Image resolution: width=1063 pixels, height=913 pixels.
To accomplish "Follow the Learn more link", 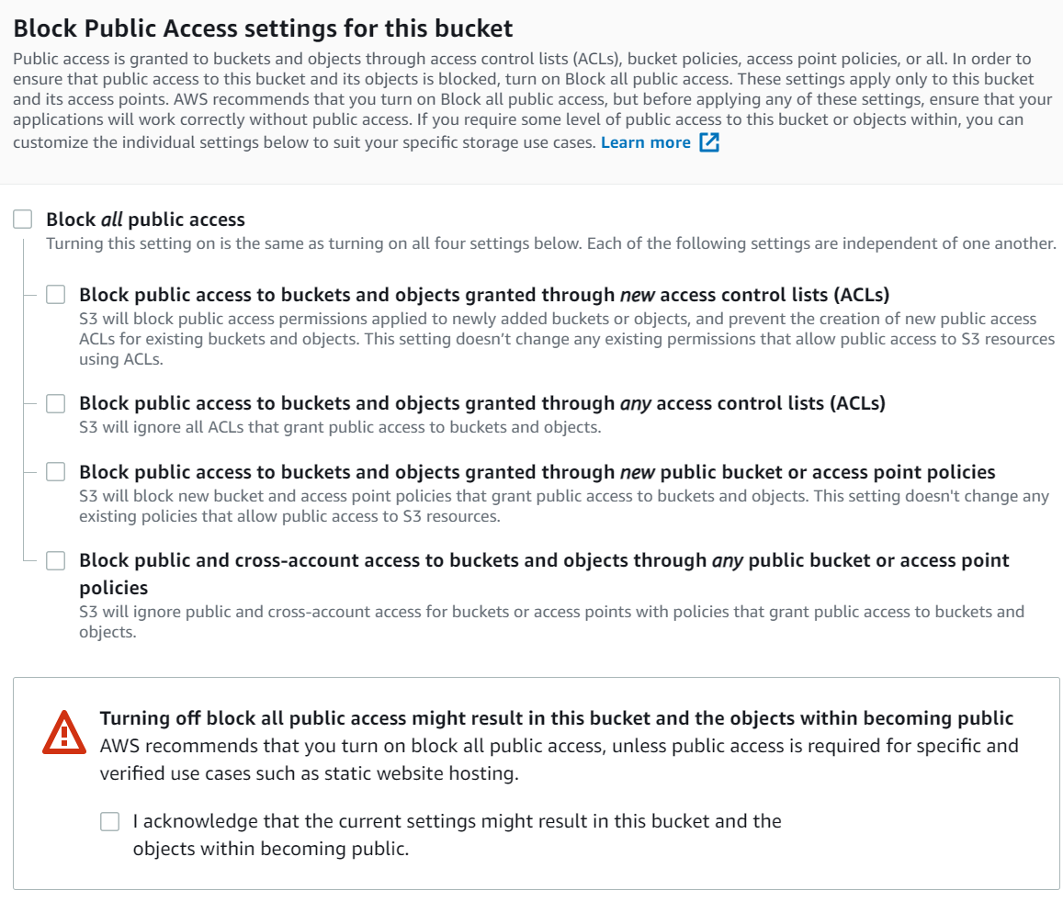I will pyautogui.click(x=645, y=142).
